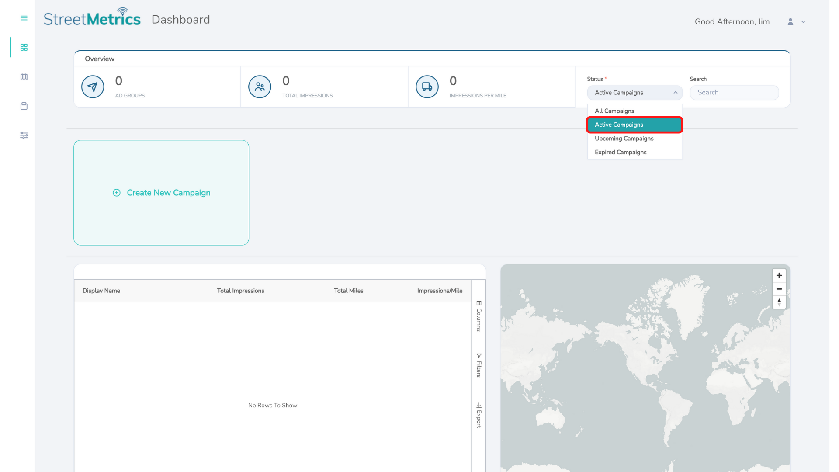Screen dimensions: 839x472
Task: Open the sliders settings sidebar icon
Action: click(24, 135)
